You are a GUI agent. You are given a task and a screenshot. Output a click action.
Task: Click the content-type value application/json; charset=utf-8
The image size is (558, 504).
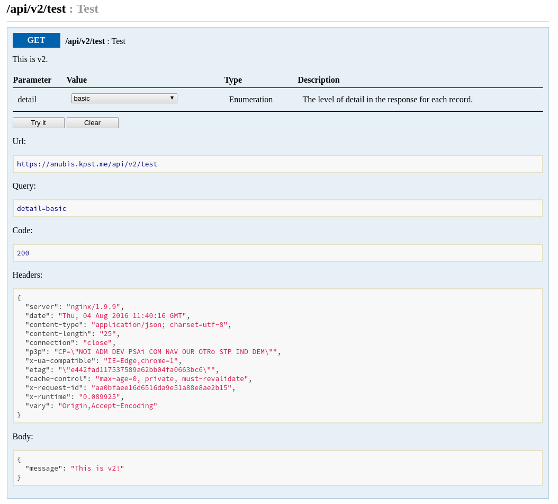tap(159, 324)
